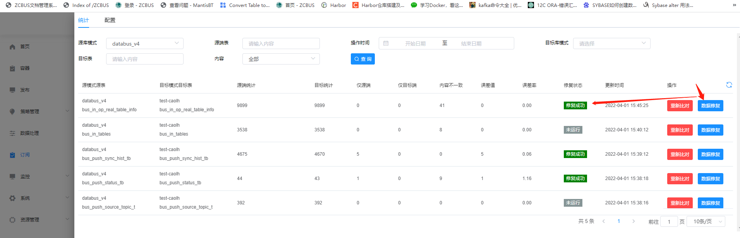Click the 源端表 input field
The width and height of the screenshot is (740, 238).
281,44
